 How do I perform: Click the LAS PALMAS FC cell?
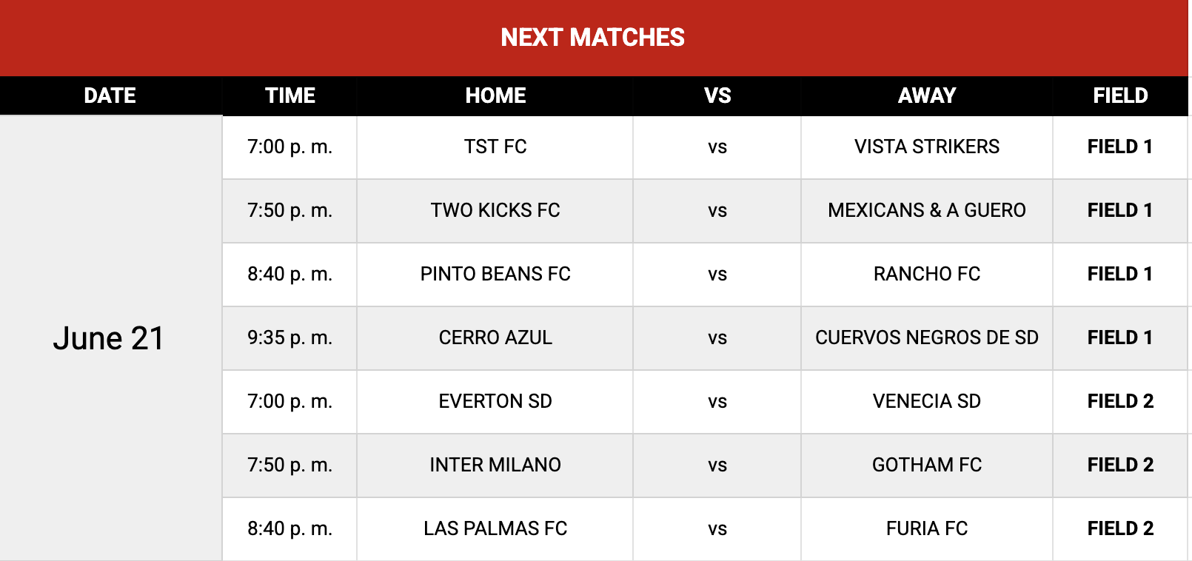click(x=495, y=528)
